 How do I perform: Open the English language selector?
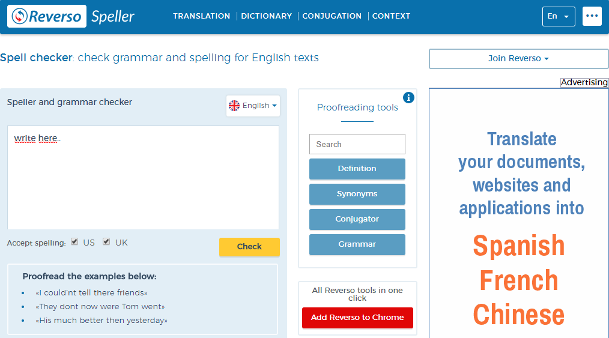point(253,106)
